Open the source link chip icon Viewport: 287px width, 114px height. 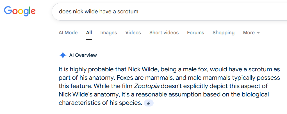149,103
